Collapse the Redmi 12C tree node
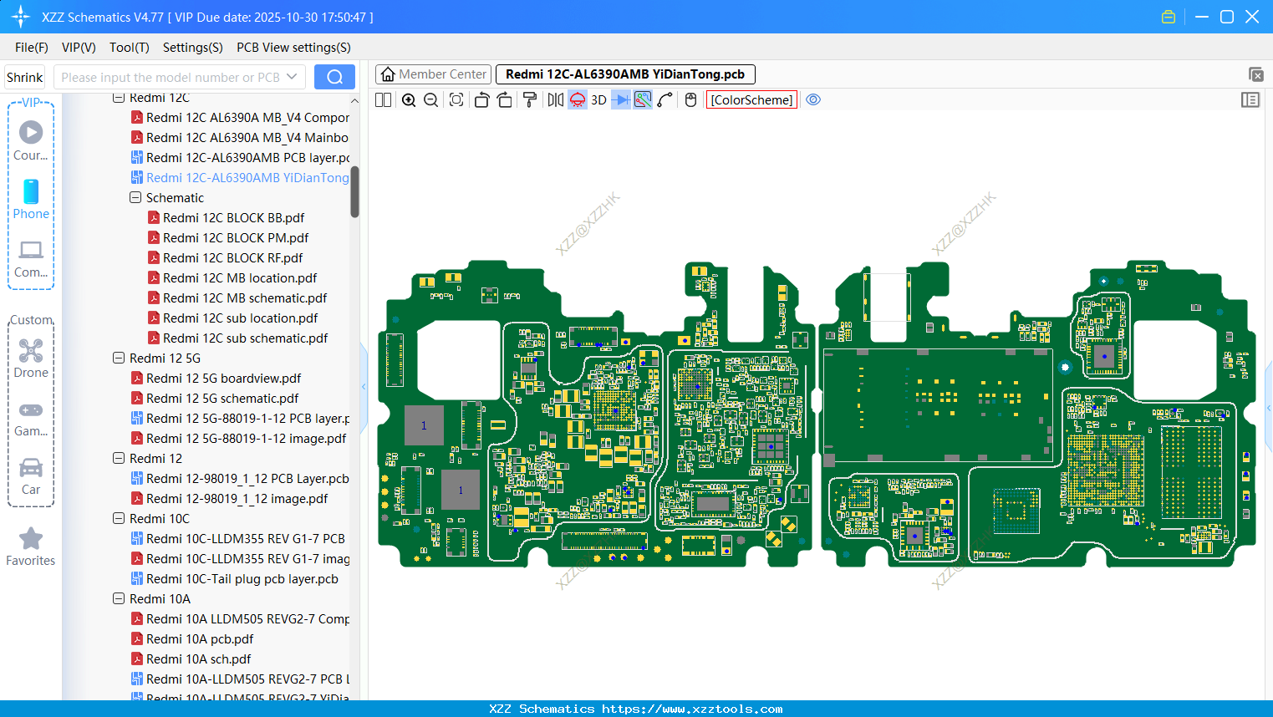Image resolution: width=1273 pixels, height=717 pixels. (x=118, y=98)
